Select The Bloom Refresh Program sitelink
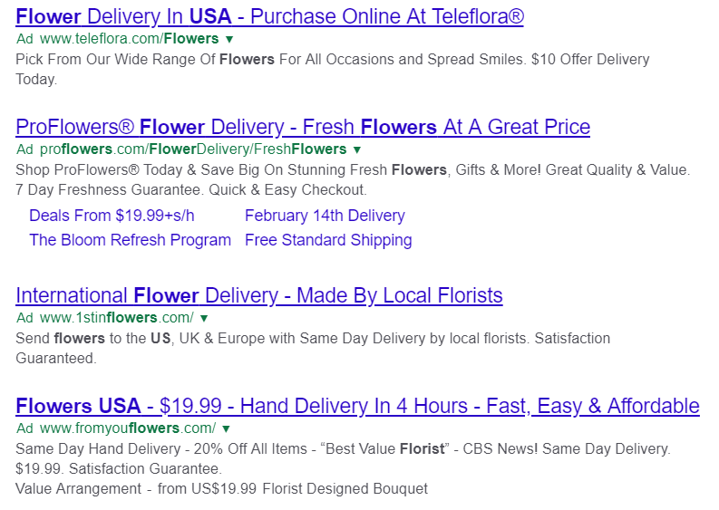The image size is (719, 510). coord(130,240)
